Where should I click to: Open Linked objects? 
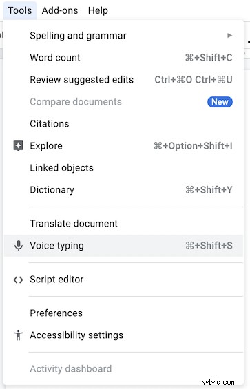click(x=123, y=168)
